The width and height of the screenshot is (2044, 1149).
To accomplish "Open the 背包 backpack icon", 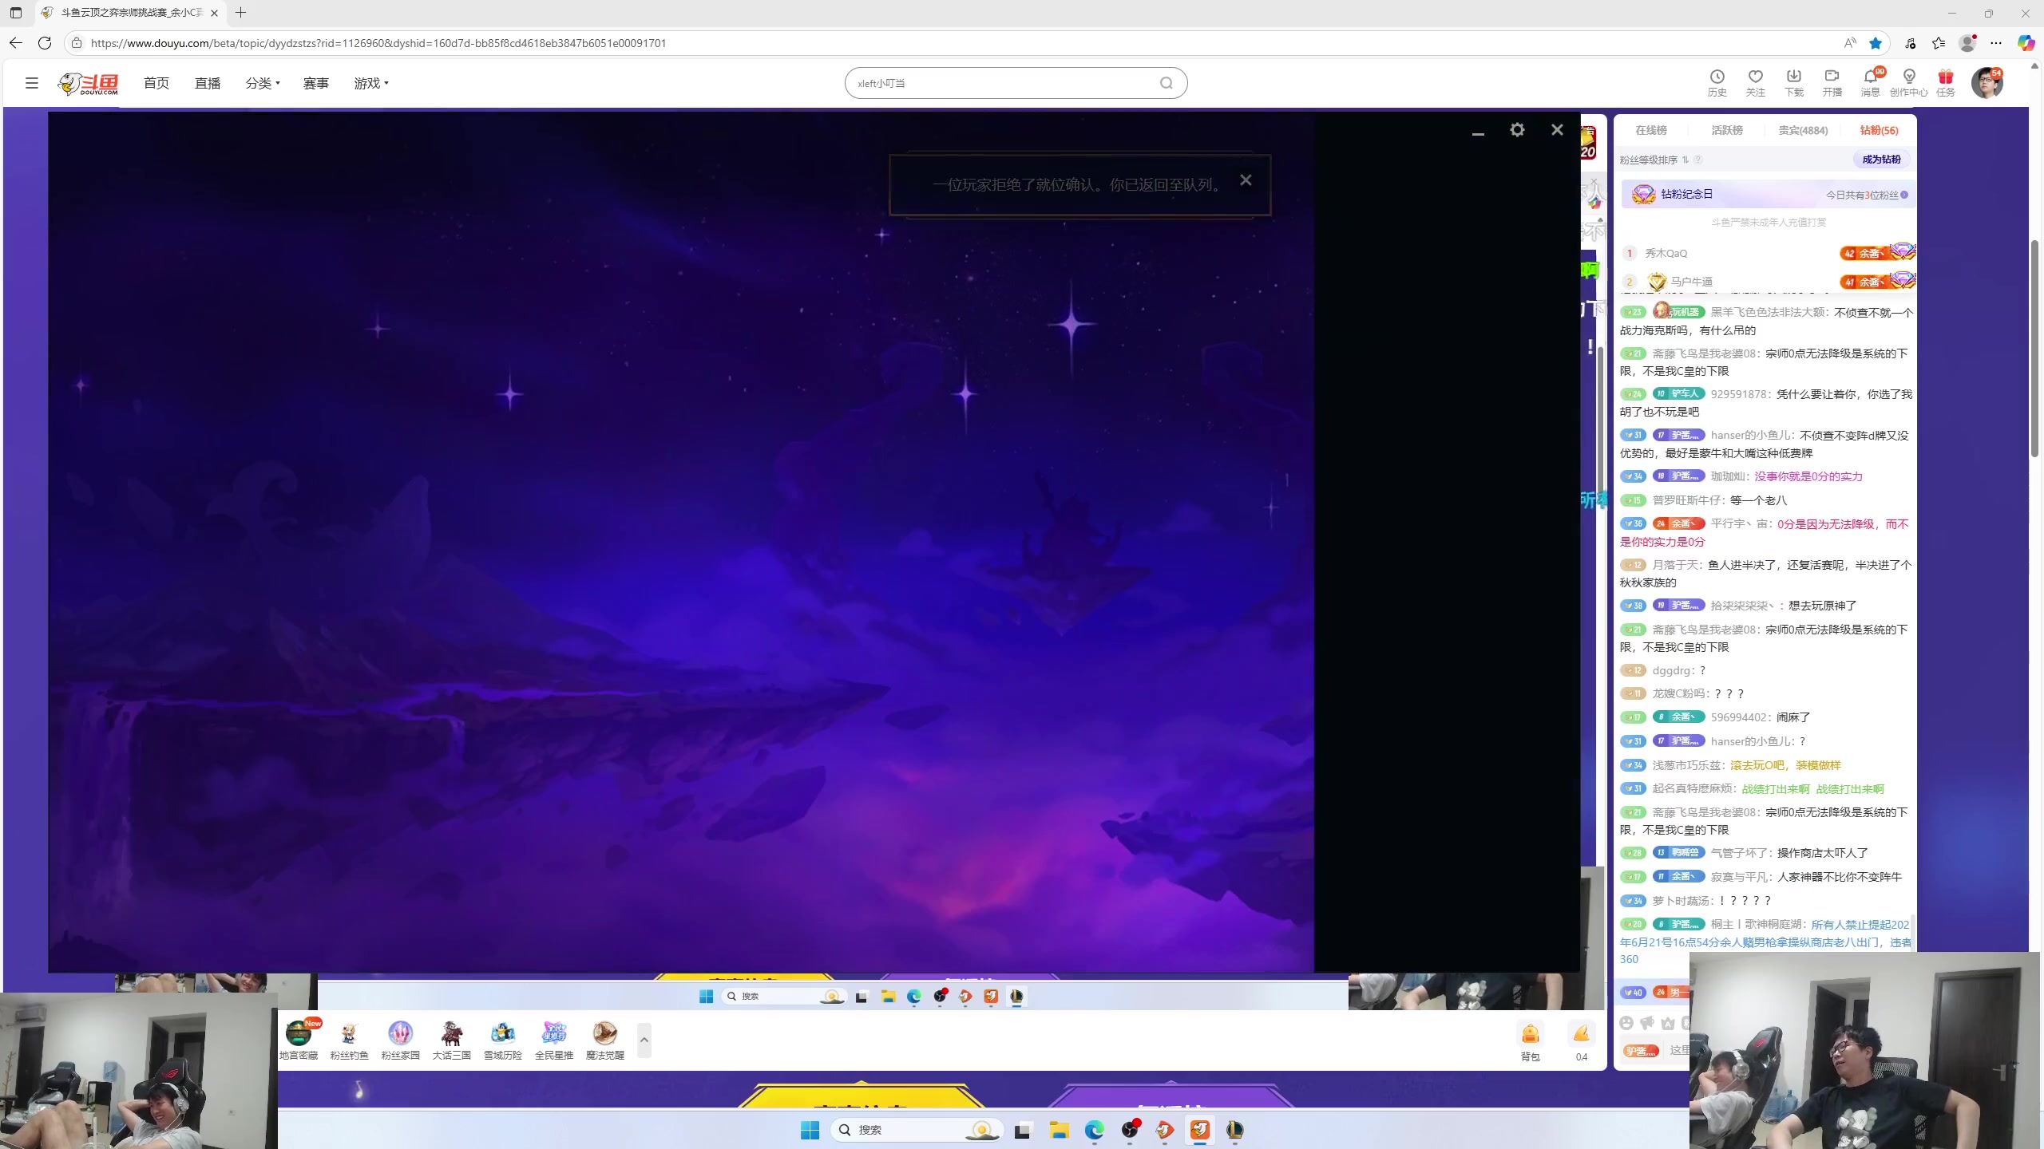I will pyautogui.click(x=1530, y=1040).
